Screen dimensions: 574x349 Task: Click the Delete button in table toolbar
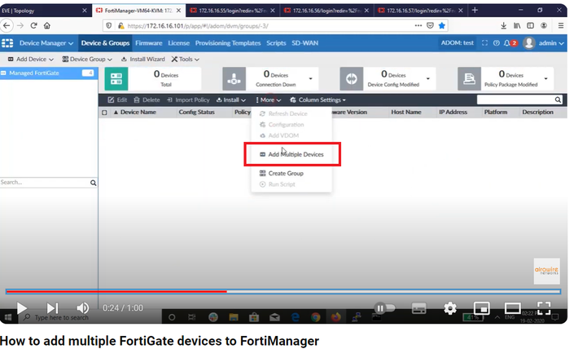tap(147, 99)
